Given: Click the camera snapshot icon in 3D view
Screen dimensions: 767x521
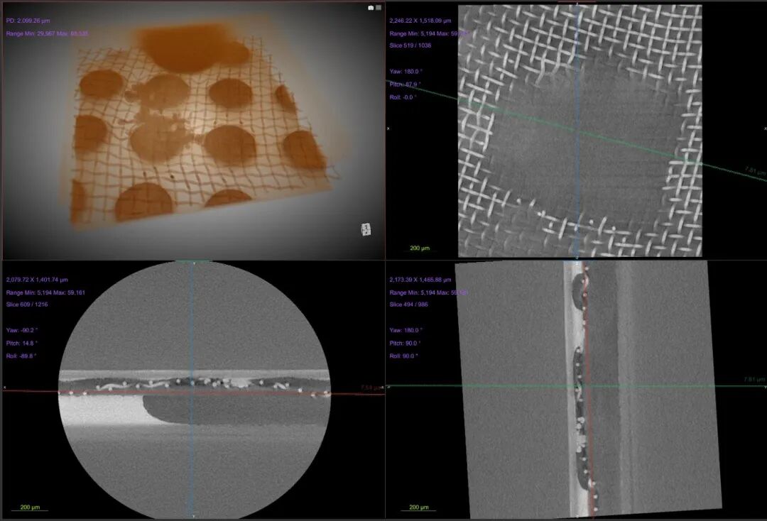Looking at the screenshot, I should tap(370, 8).
